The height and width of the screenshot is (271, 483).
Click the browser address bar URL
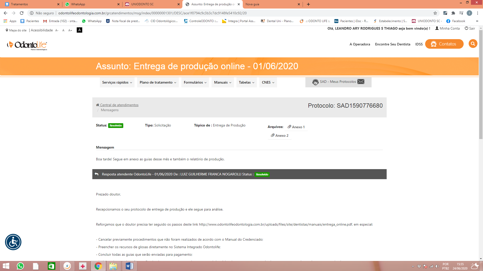(x=152, y=13)
